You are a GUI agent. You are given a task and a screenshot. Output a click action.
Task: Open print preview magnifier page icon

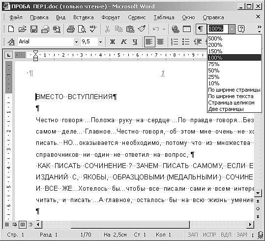pyautogui.click(x=82, y=29)
